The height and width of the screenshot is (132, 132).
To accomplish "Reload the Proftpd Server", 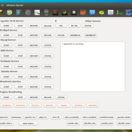I will coord(48,35).
